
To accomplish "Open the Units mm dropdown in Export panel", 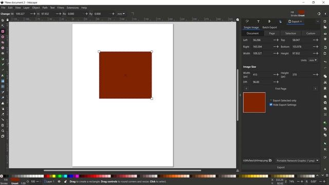I will 313,60.
